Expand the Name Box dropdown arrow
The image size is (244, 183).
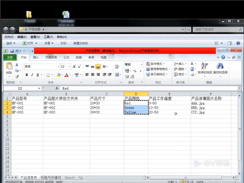[x=39, y=88]
